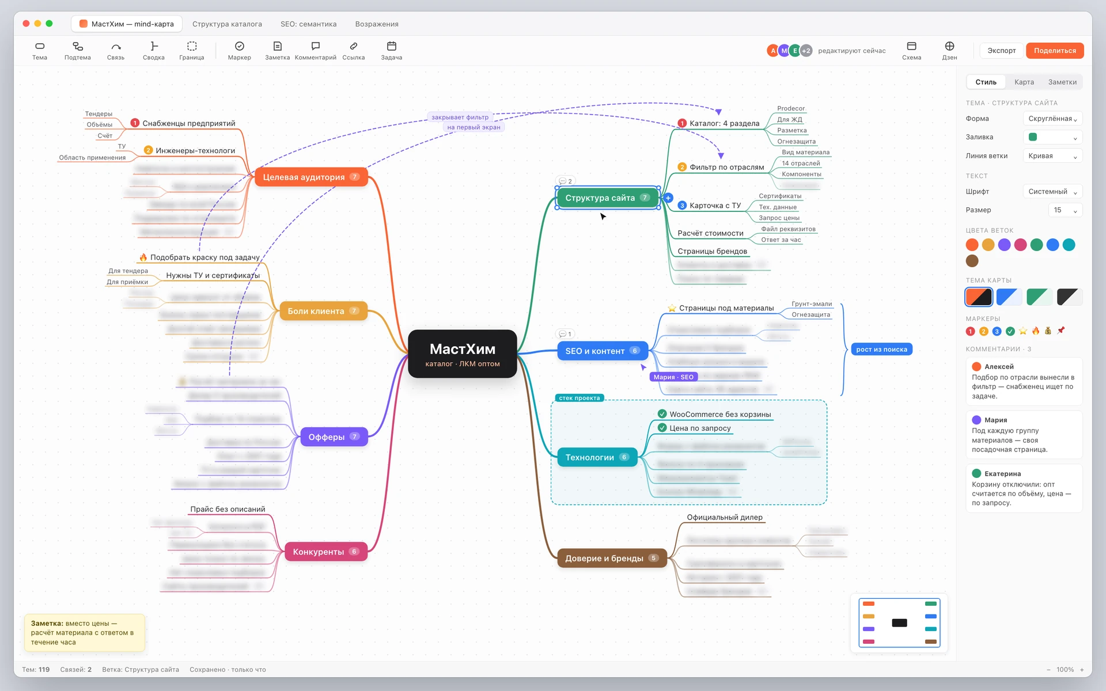Image resolution: width=1106 pixels, height=691 pixels.
Task: Insert a Ссылка hyperlink
Action: 354,51
